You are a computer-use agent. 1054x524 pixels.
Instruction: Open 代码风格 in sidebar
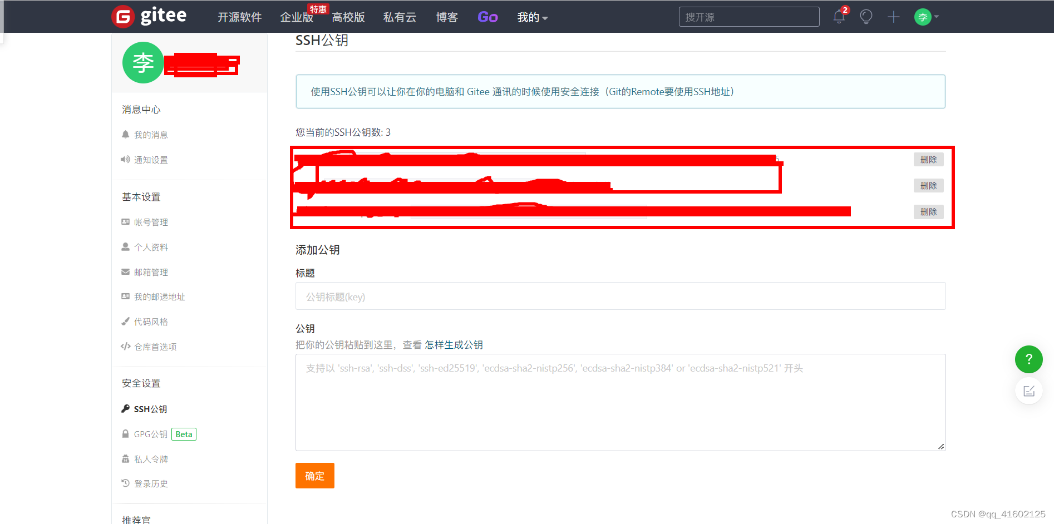(151, 322)
